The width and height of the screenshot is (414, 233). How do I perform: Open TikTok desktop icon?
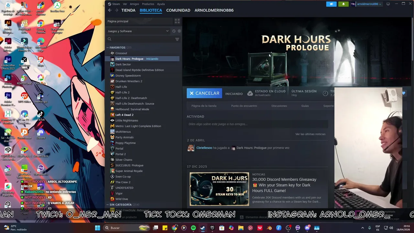coord(41,116)
